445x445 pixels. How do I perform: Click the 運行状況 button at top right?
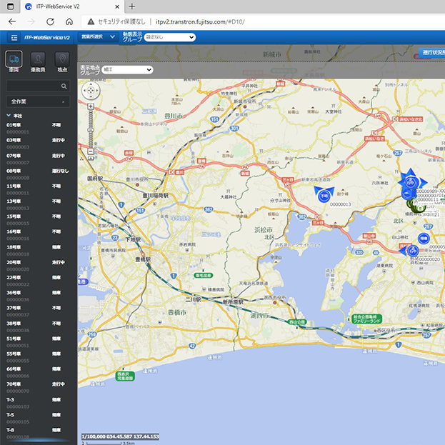click(x=431, y=53)
